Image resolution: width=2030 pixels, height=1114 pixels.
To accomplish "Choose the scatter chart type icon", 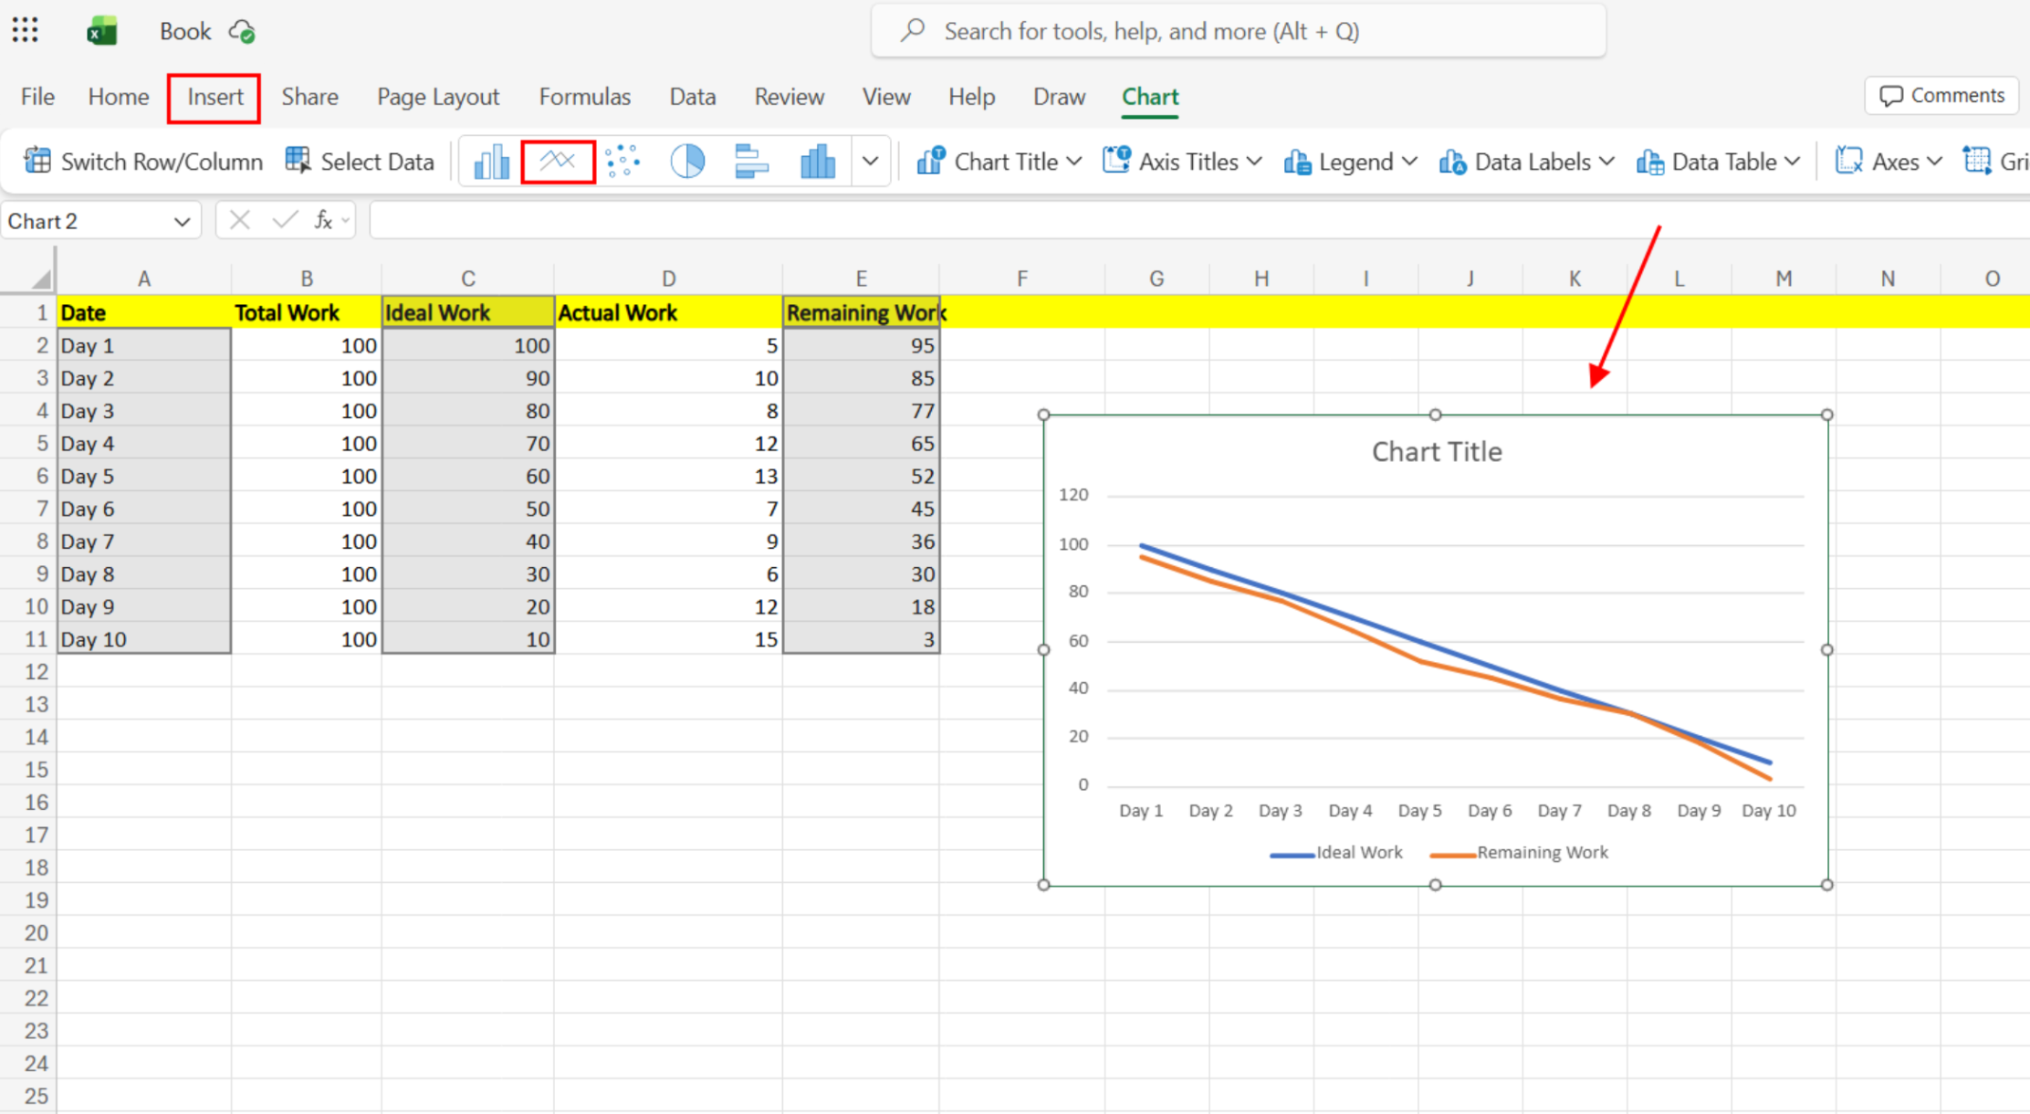I will click(623, 162).
